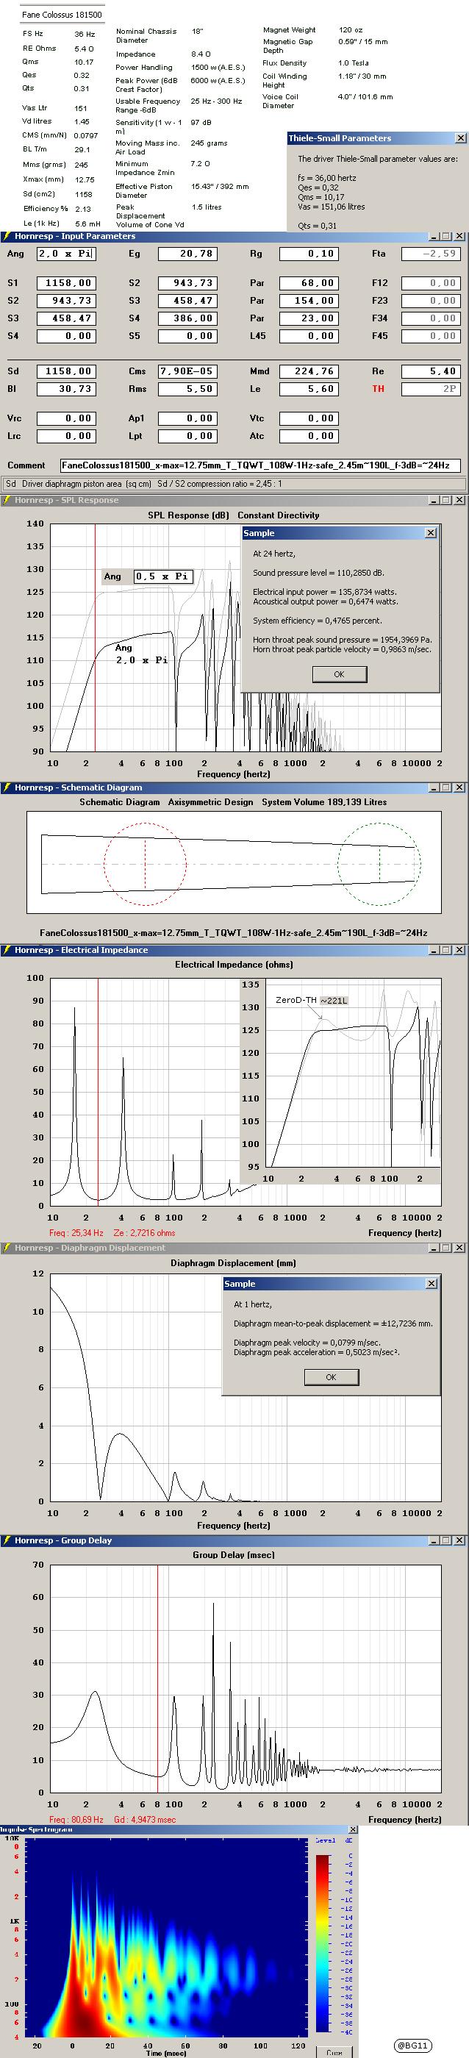
Task: Maximize the Diaphragm Displacement window
Action: point(447,1248)
